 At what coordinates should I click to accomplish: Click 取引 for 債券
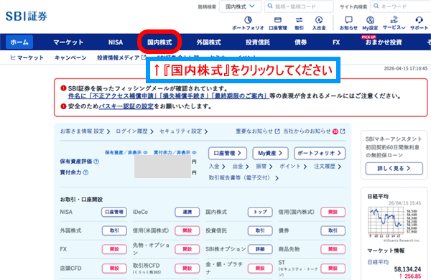click(333, 230)
